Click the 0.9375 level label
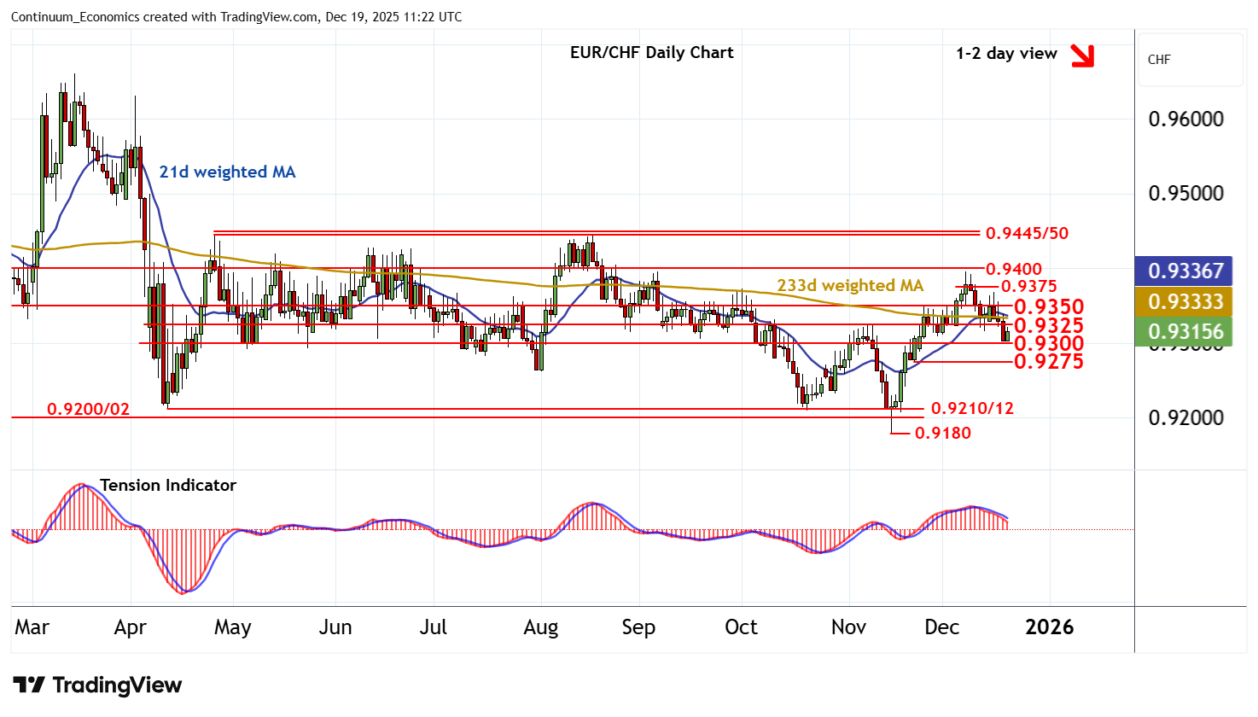1258x717 pixels. pos(1028,287)
